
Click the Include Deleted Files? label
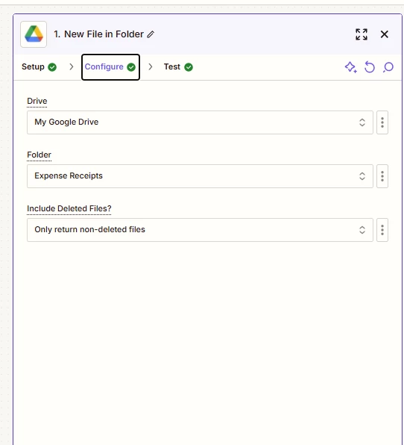[x=69, y=208]
